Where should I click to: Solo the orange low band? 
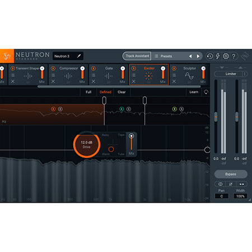(60, 109)
